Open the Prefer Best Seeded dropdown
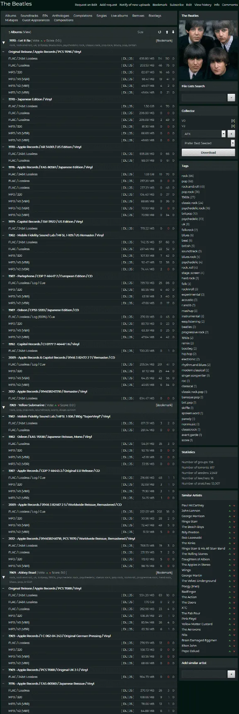This screenshot has width=239, height=714. tap(233, 143)
